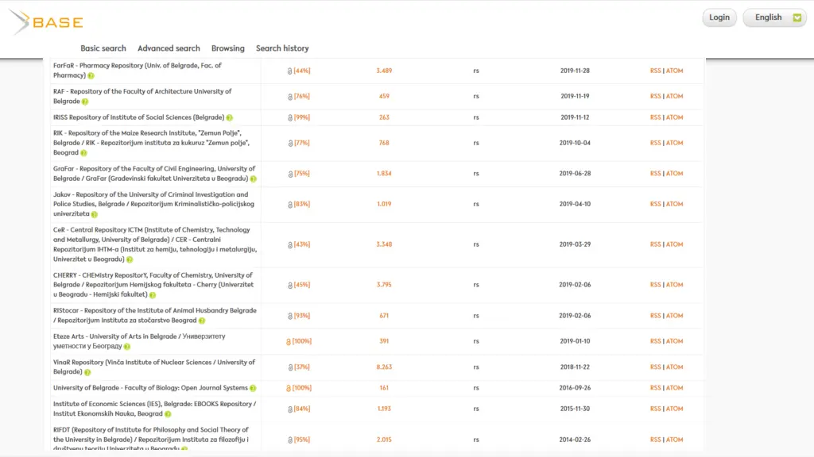View the Search history
This screenshot has width=814, height=457.
click(x=282, y=48)
